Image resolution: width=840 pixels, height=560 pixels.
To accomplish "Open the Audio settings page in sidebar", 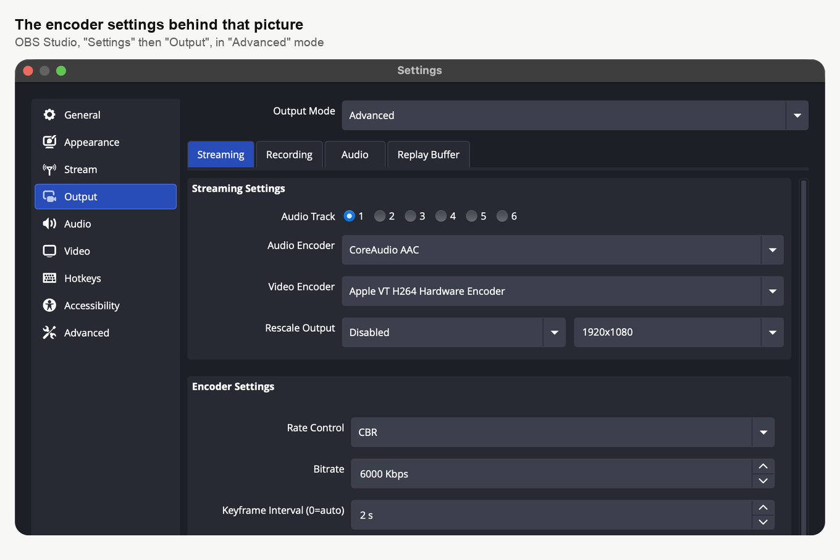I will tap(106, 223).
